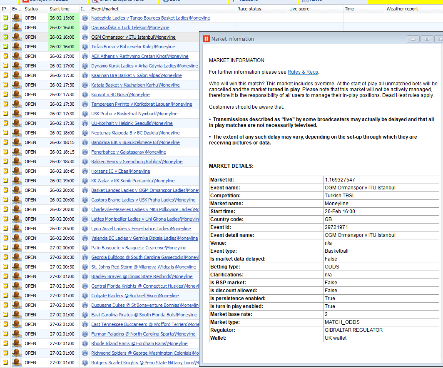Open AEK Athens v Rethymno Cretan Kings market
Viewport: 443px width, 368px height.
[x=140, y=57]
